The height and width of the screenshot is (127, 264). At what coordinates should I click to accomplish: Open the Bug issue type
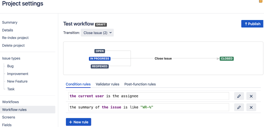click(x=10, y=66)
